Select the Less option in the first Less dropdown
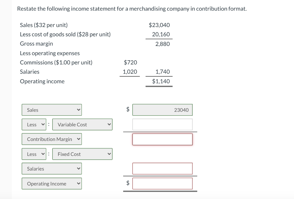The image size is (294, 199). [32, 124]
